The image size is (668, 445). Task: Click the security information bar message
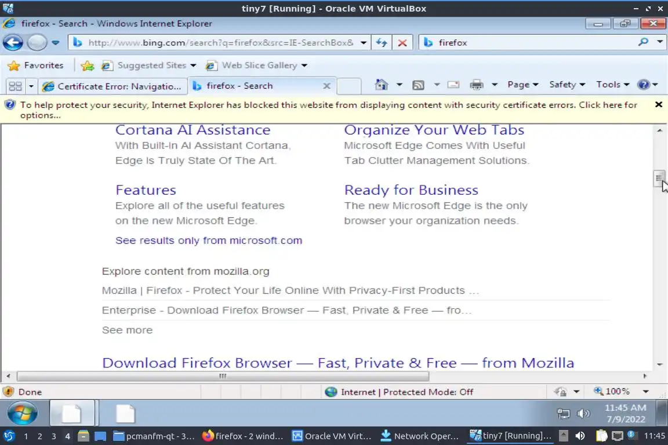click(328, 110)
